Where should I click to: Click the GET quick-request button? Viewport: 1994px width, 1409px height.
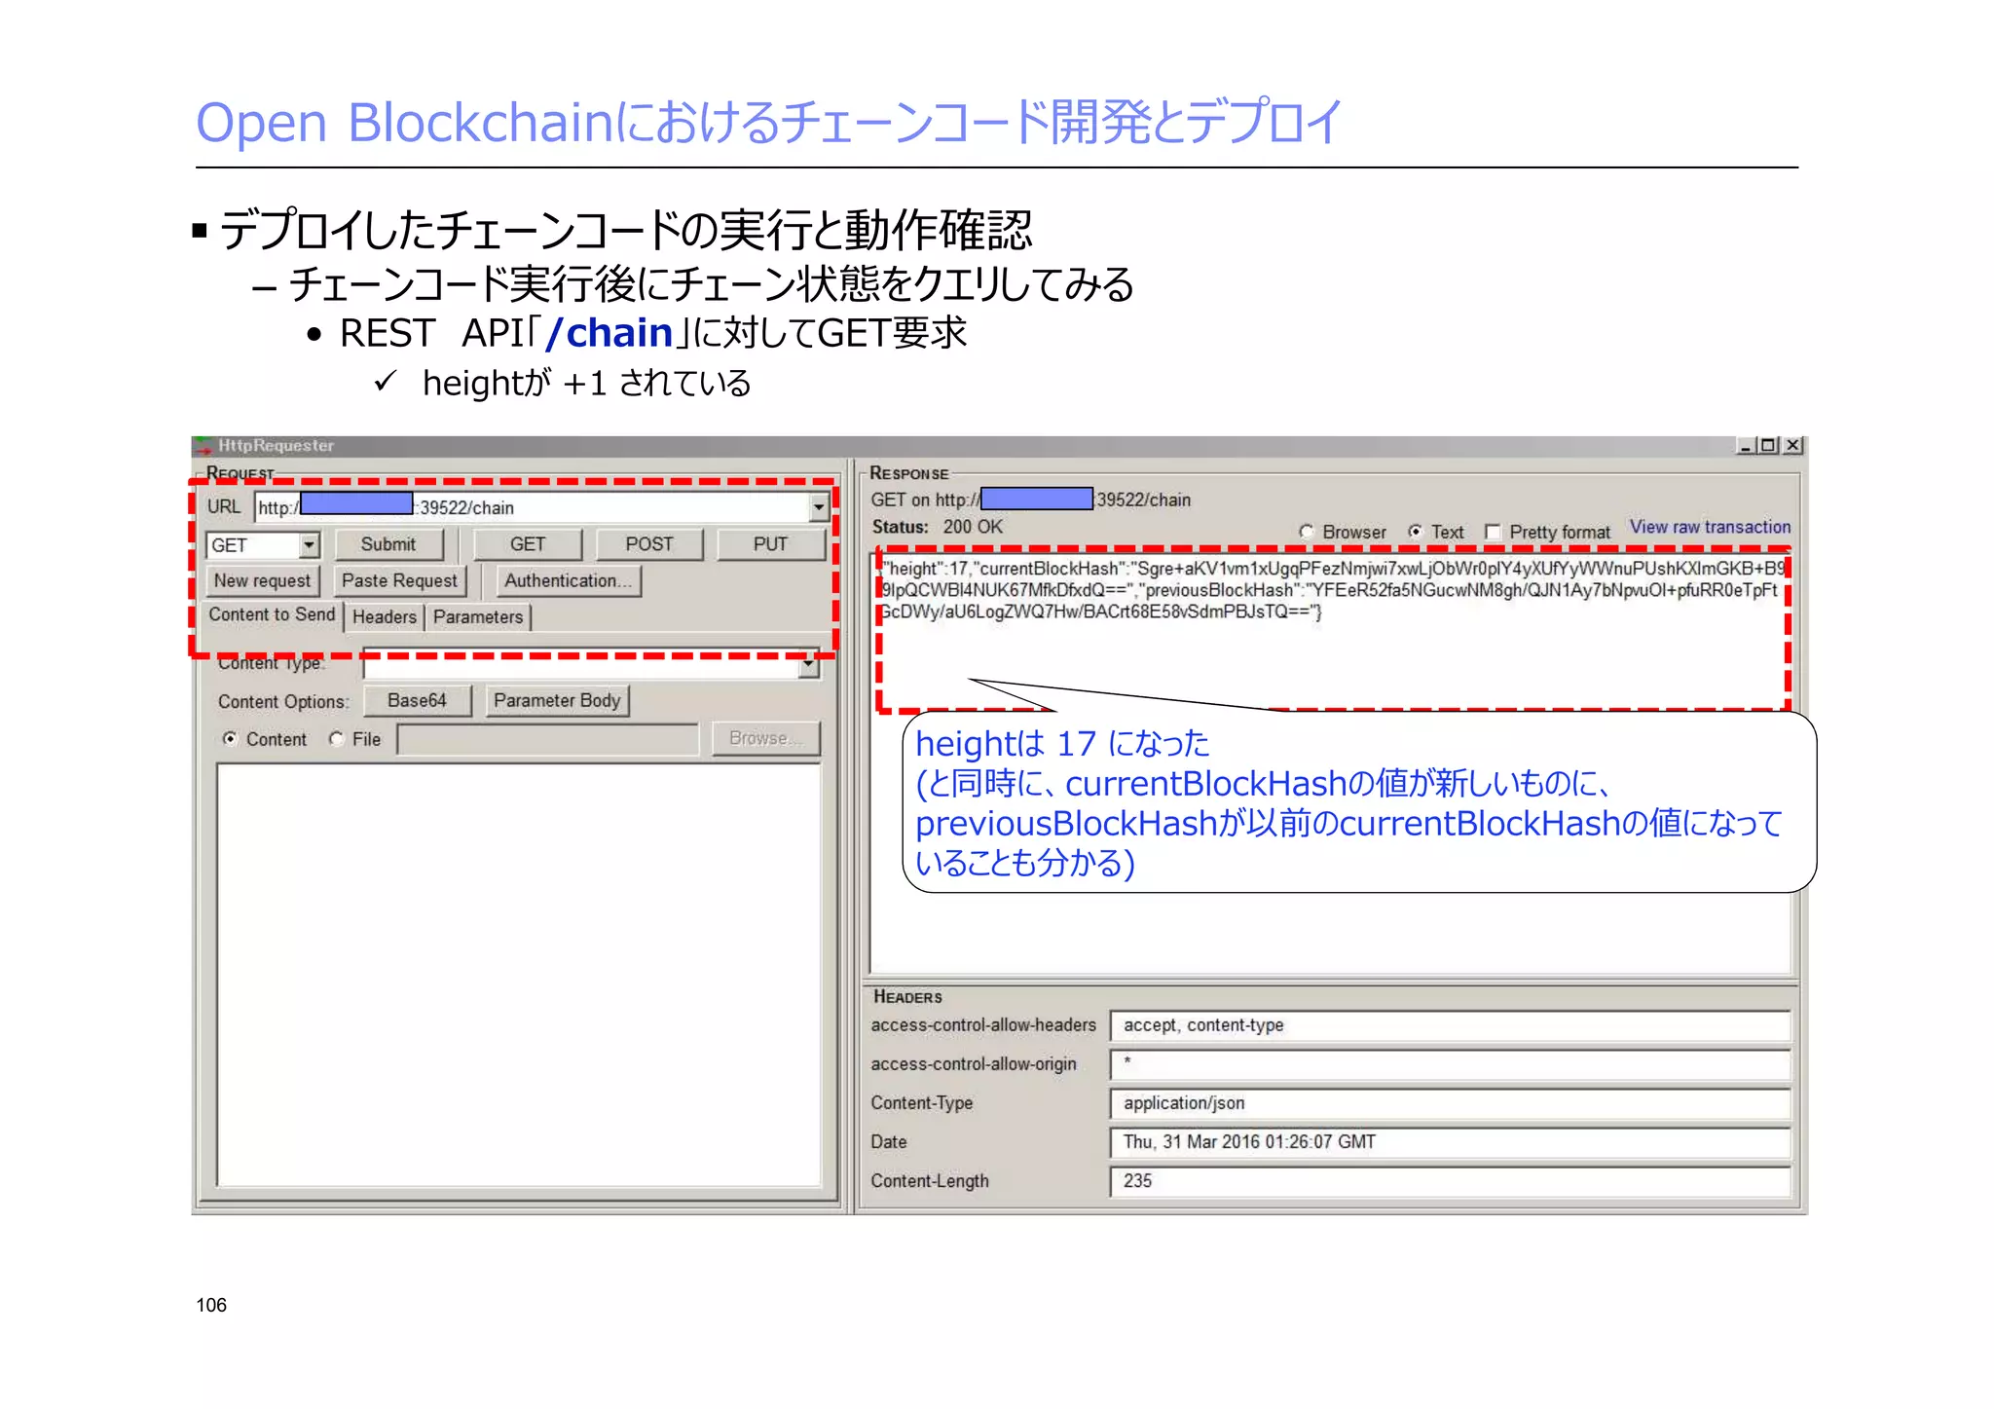click(x=528, y=544)
